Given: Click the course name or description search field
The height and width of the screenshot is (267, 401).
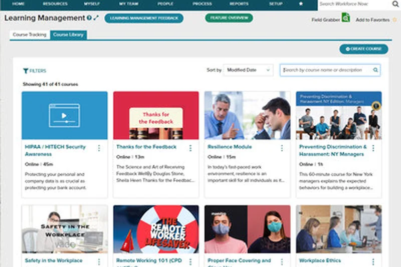Looking at the screenshot, I should coord(326,70).
